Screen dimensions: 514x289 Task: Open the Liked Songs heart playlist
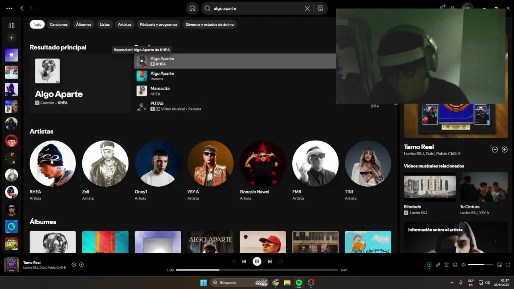pos(11,55)
